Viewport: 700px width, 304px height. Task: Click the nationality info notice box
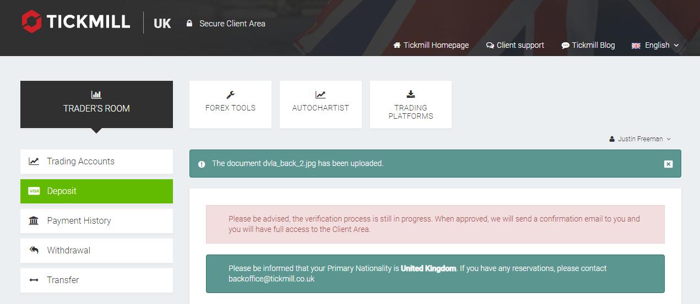pyautogui.click(x=435, y=274)
